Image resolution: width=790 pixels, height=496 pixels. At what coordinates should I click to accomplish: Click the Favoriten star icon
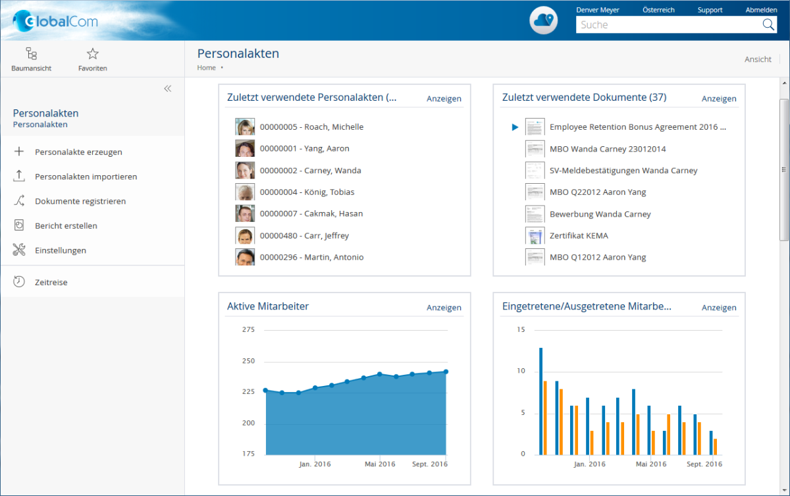pos(92,55)
